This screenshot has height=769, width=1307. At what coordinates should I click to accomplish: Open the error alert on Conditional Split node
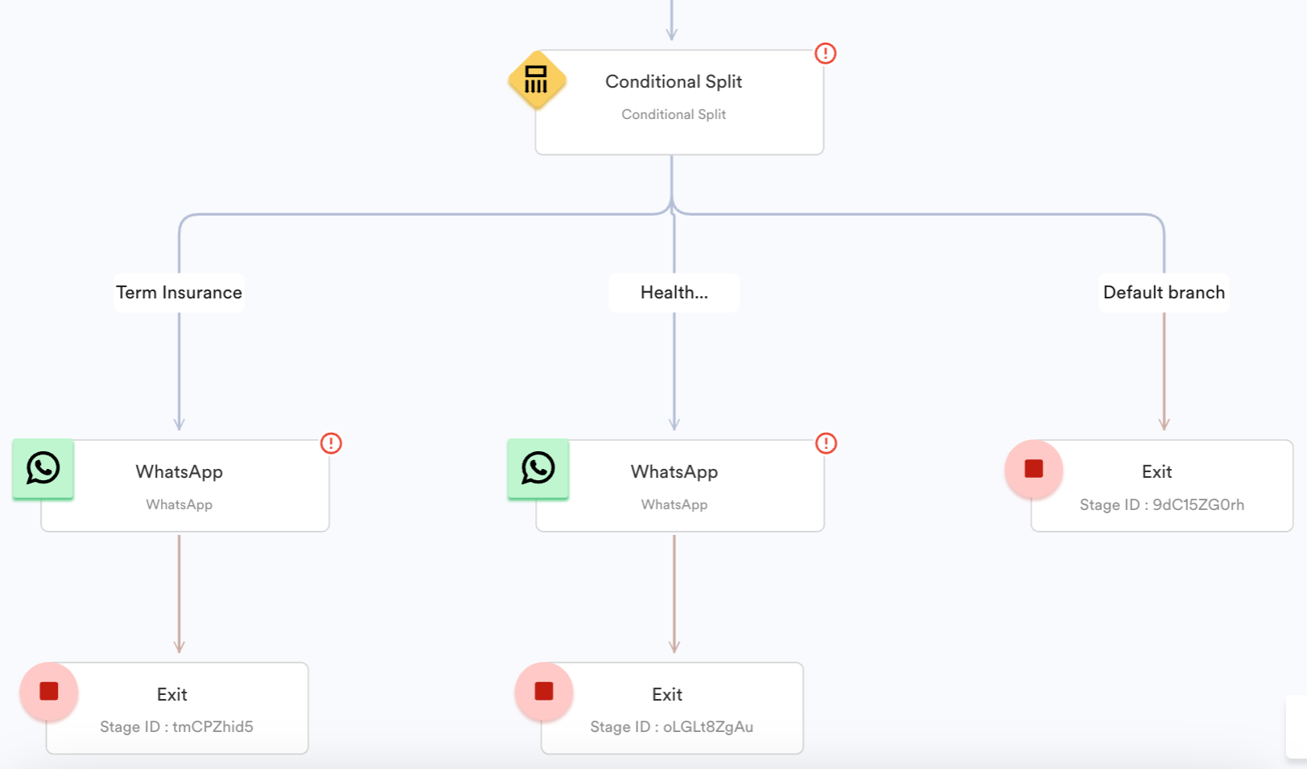pyautogui.click(x=826, y=53)
